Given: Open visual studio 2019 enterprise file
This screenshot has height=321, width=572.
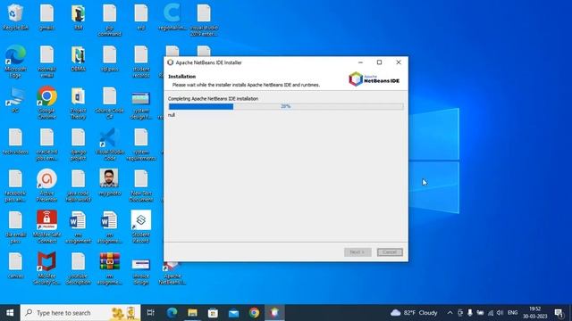Looking at the screenshot, I should tap(204, 20).
